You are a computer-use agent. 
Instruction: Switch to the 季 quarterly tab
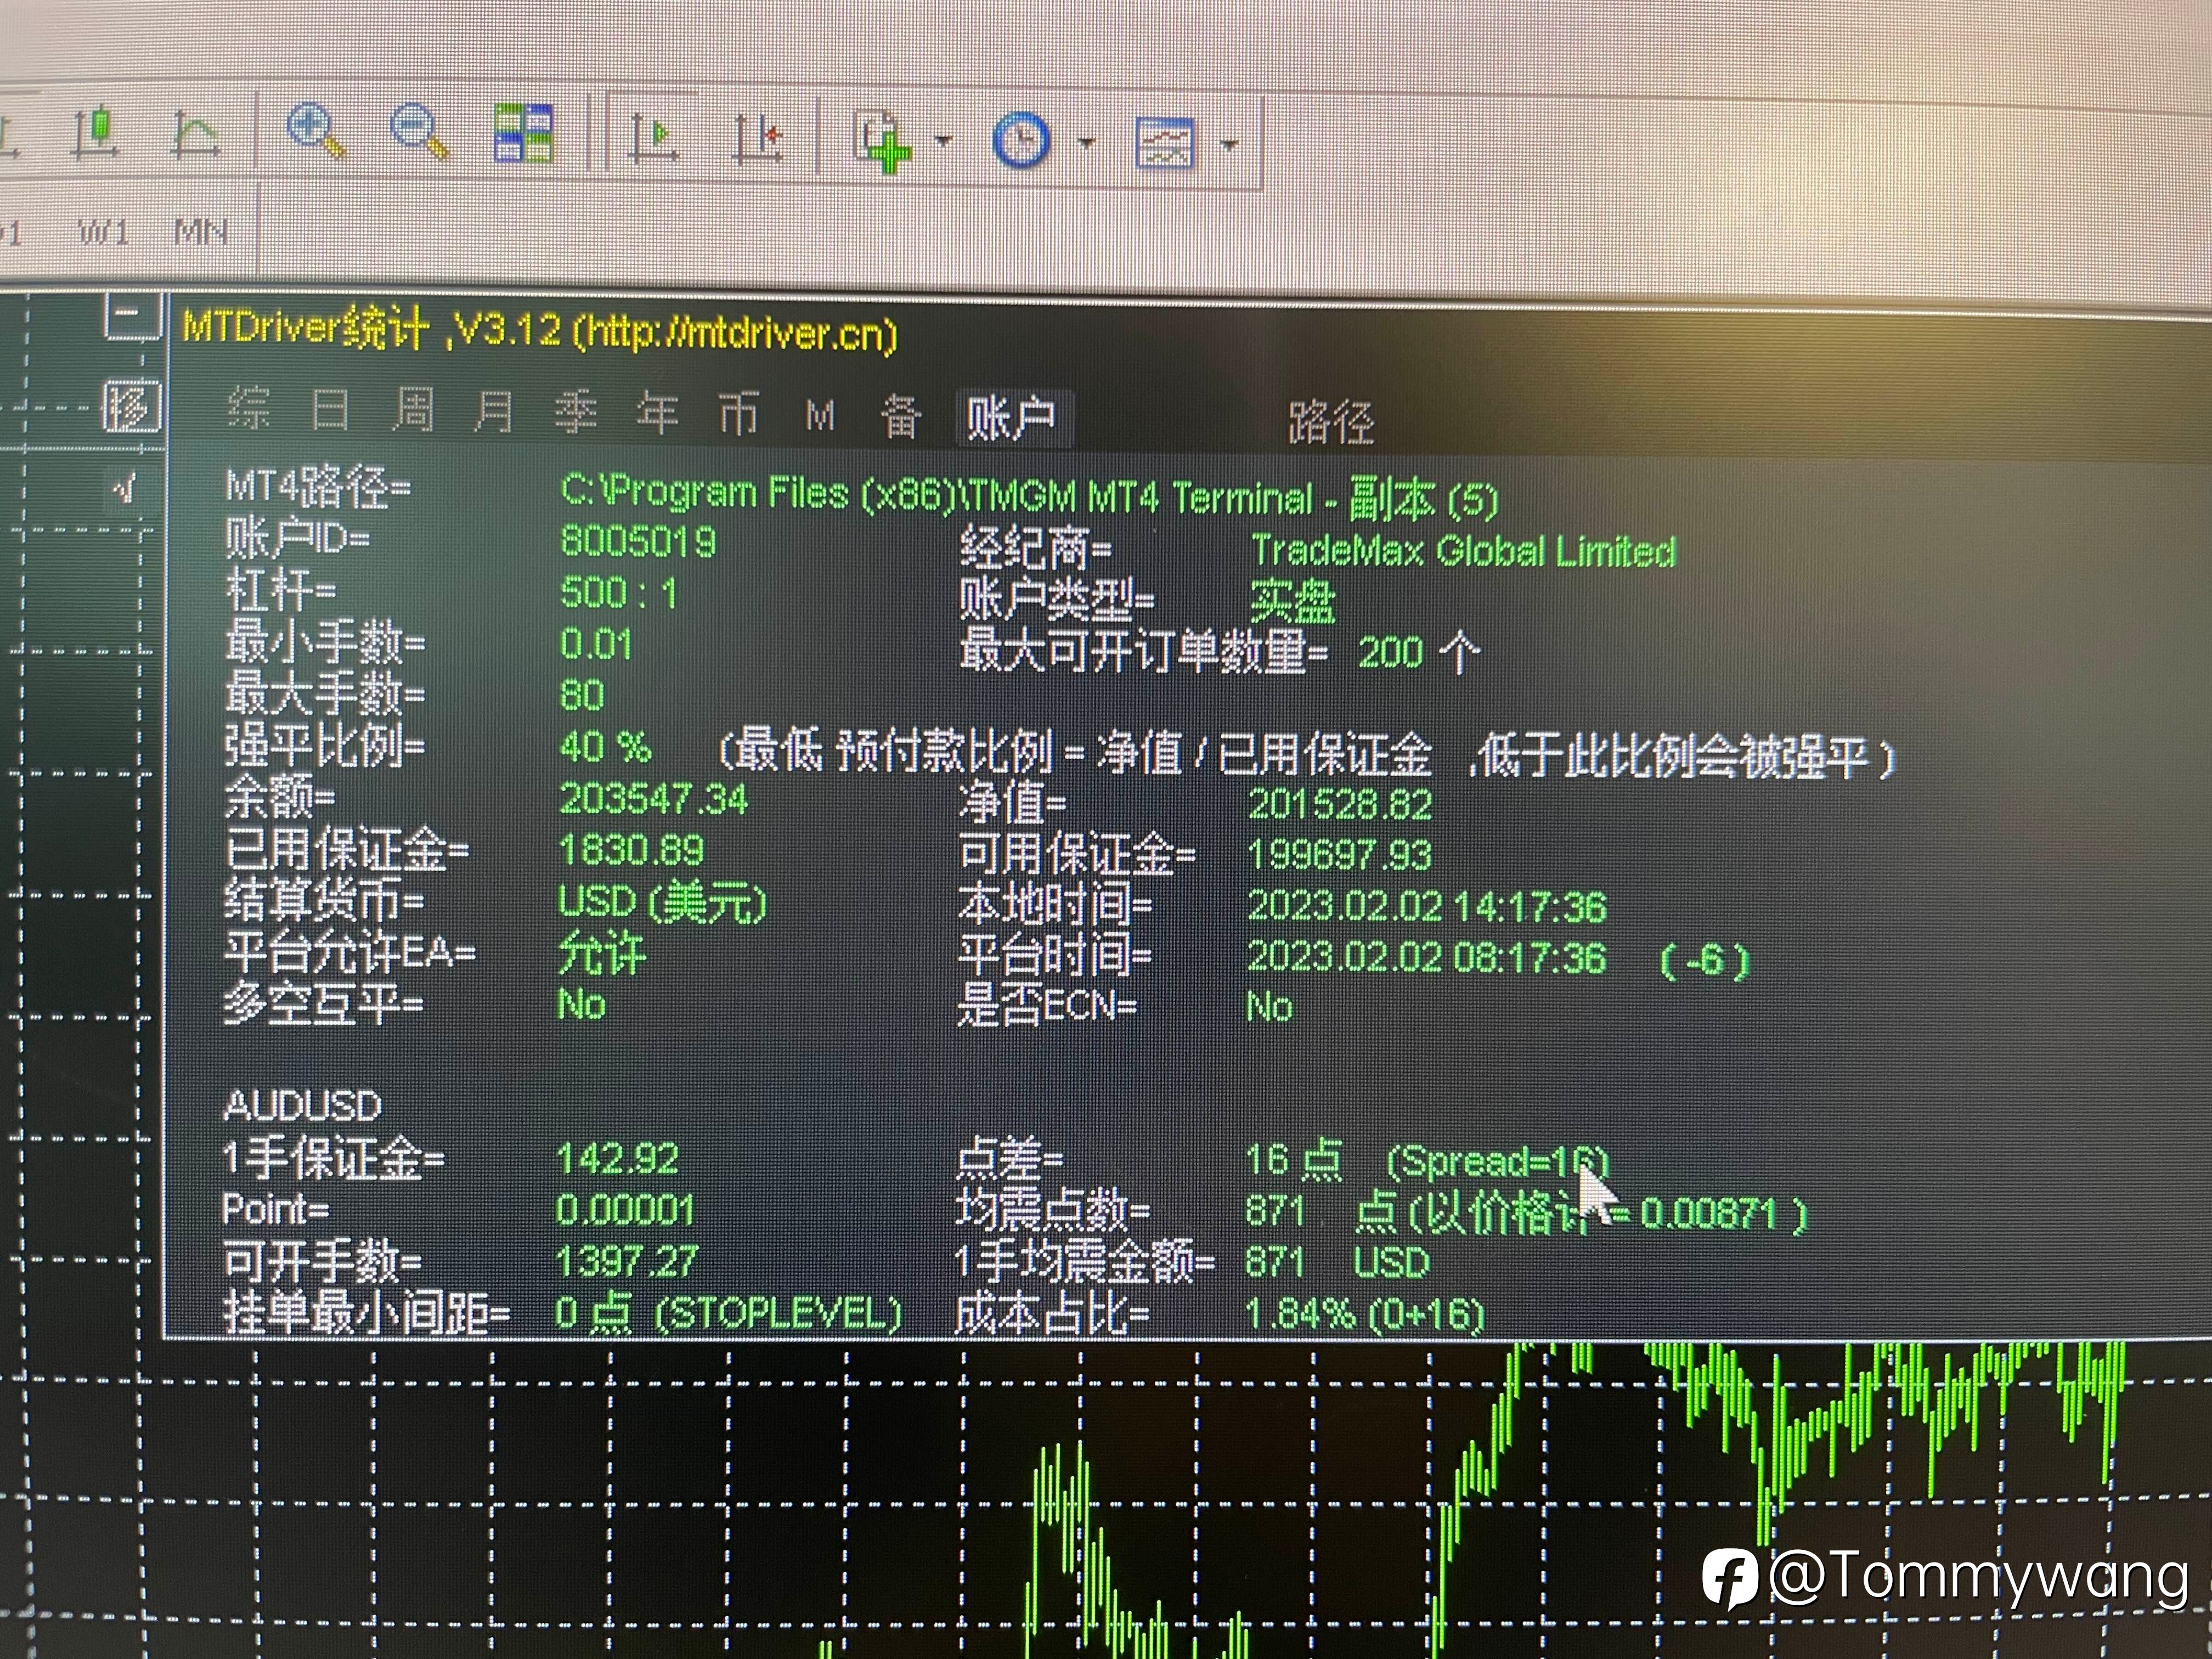[x=576, y=412]
